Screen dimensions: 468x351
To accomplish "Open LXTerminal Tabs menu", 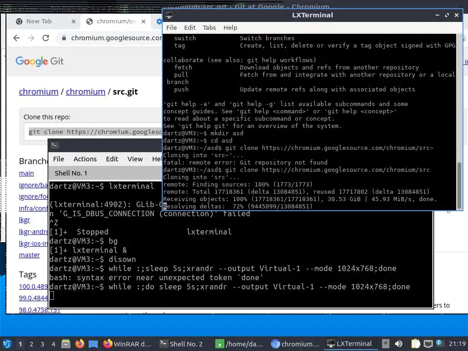I will pos(209,27).
